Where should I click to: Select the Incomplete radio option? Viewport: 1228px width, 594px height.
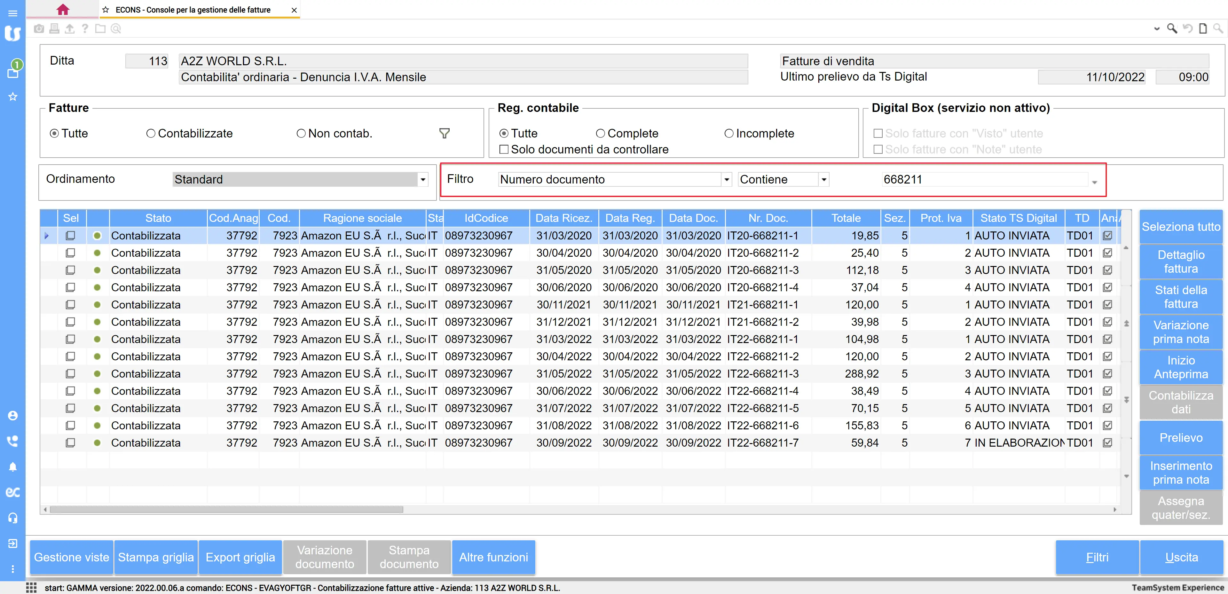point(728,134)
